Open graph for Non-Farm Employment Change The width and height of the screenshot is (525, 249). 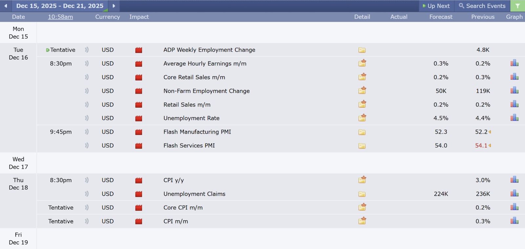pyautogui.click(x=514, y=91)
